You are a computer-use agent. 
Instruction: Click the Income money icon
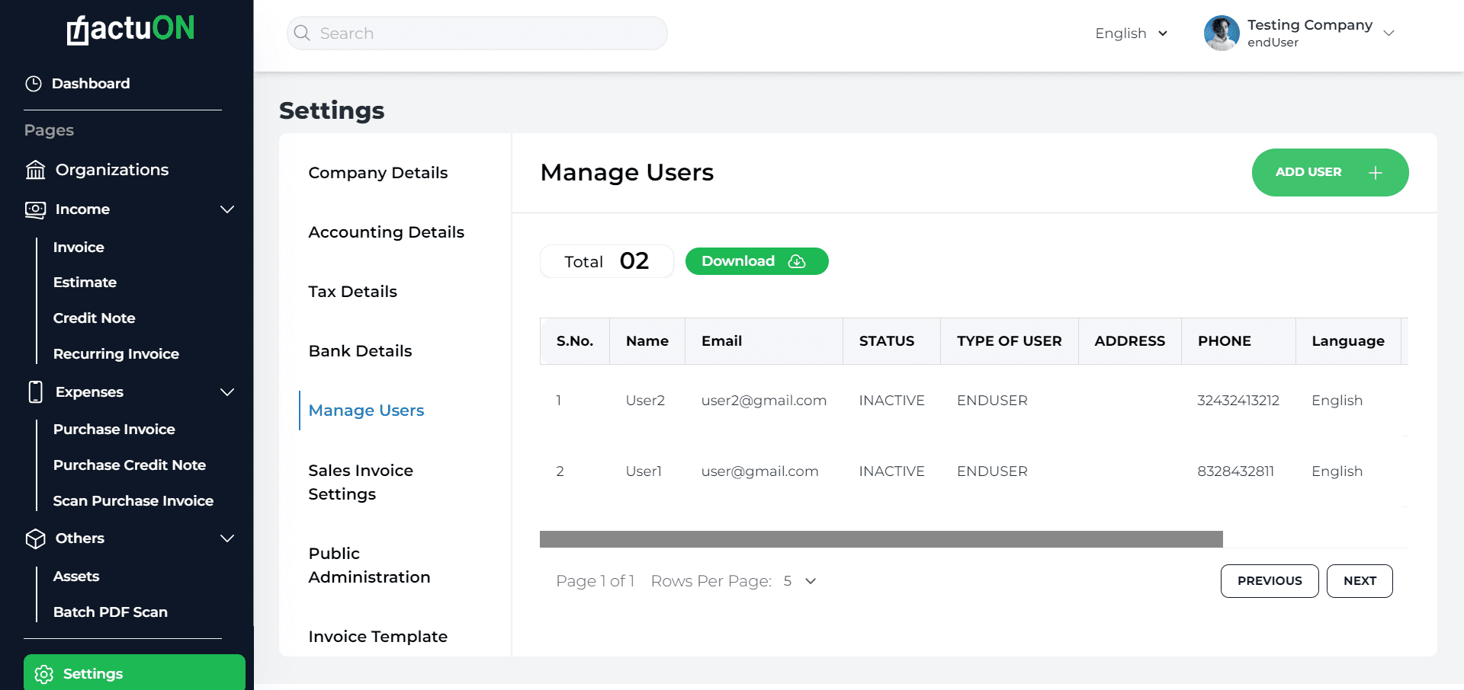(x=35, y=209)
